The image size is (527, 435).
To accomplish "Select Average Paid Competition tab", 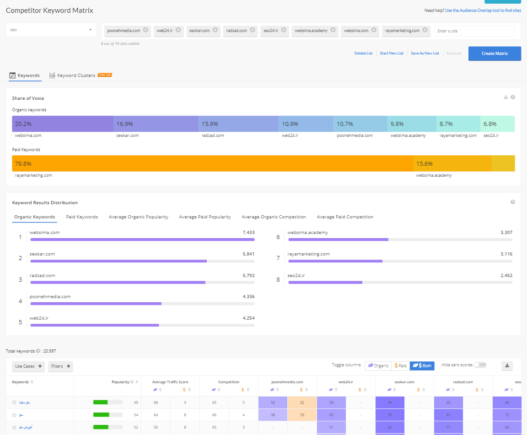I will point(345,217).
